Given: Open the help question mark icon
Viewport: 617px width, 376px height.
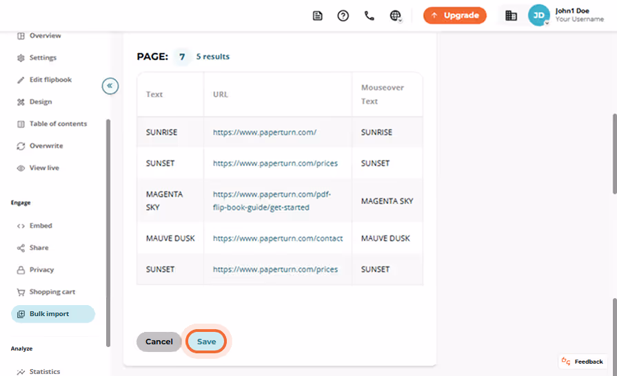Looking at the screenshot, I should pos(343,16).
